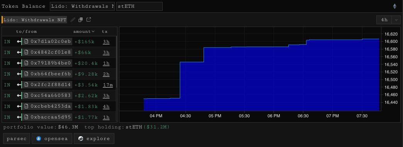The height and width of the screenshot is (147, 403).
Task: Click the stETH token input field
Action: pos(139,7)
